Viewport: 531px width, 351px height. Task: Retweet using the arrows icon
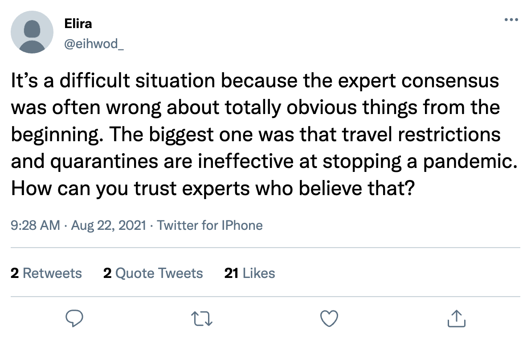point(202,318)
